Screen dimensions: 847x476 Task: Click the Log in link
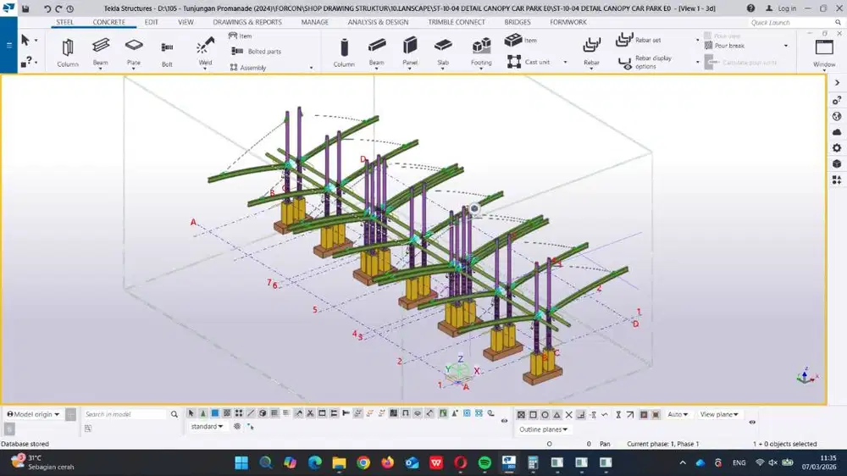787,8
